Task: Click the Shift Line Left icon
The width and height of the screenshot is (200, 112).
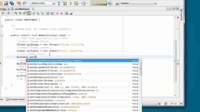Action: 48,13
